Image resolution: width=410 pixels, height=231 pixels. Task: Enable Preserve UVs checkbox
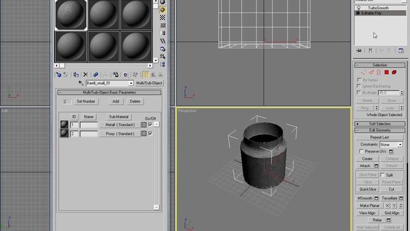pos(361,151)
